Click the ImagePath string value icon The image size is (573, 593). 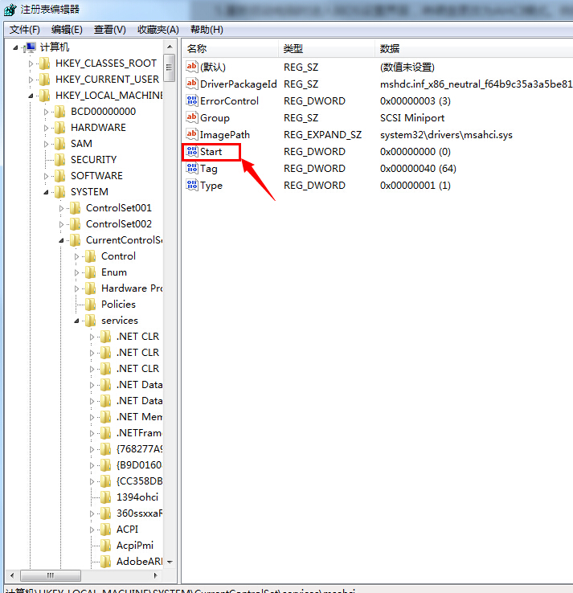[192, 134]
